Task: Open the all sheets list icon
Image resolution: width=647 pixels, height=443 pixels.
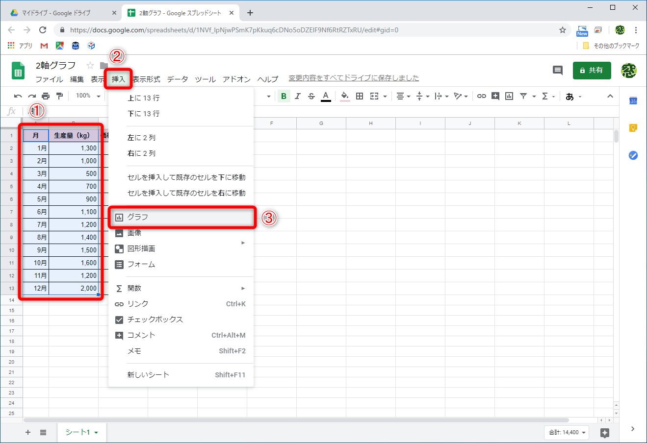Action: click(x=43, y=432)
